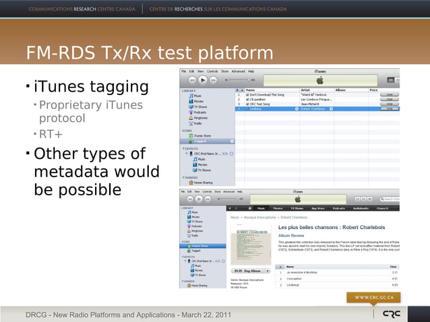Collapse the DEVICES section in the upper iTunes sidebar
The width and height of the screenshot is (430, 322).
click(x=183, y=148)
